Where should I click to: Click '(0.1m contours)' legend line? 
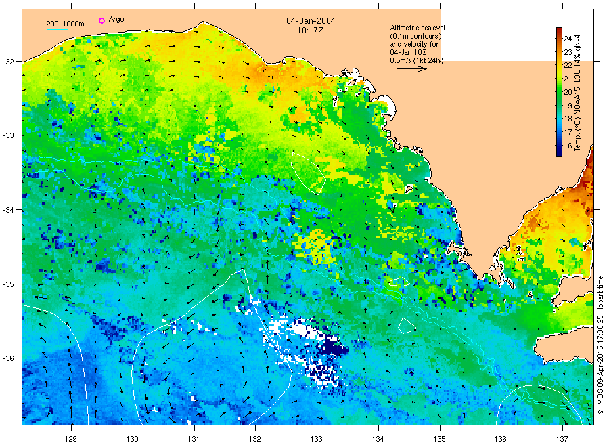tap(415, 36)
